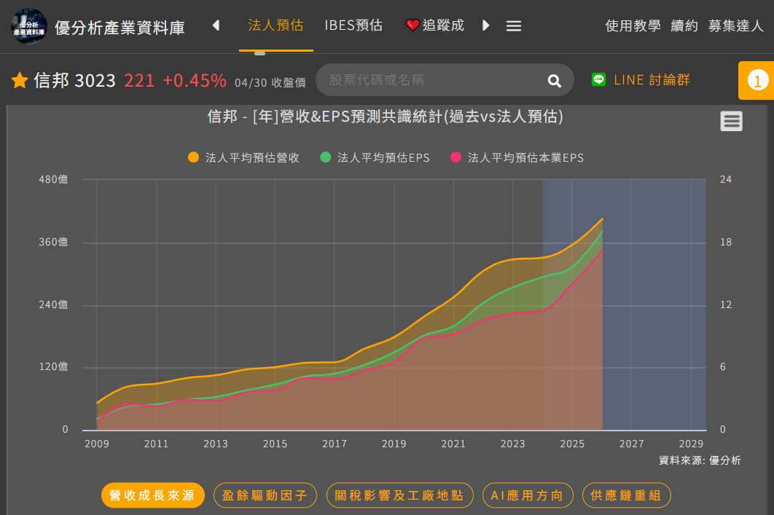Toggle the 法人平均預估EPS legend series
The image size is (774, 515).
[x=375, y=157]
